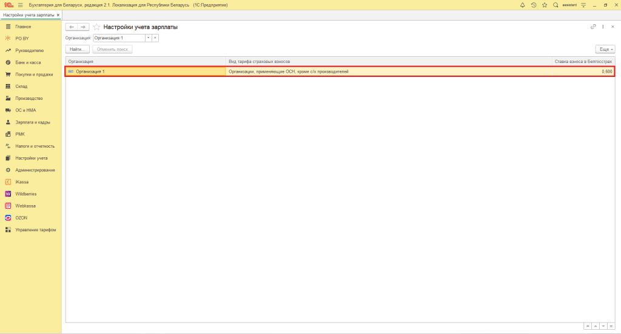This screenshot has height=334, width=621.
Task: Move down one record list arrow
Action: 603,326
